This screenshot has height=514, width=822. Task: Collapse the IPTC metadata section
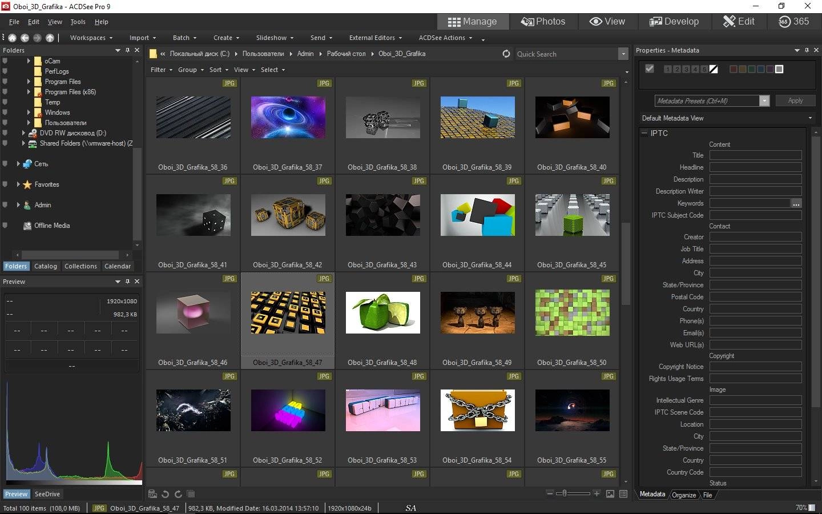coord(644,133)
